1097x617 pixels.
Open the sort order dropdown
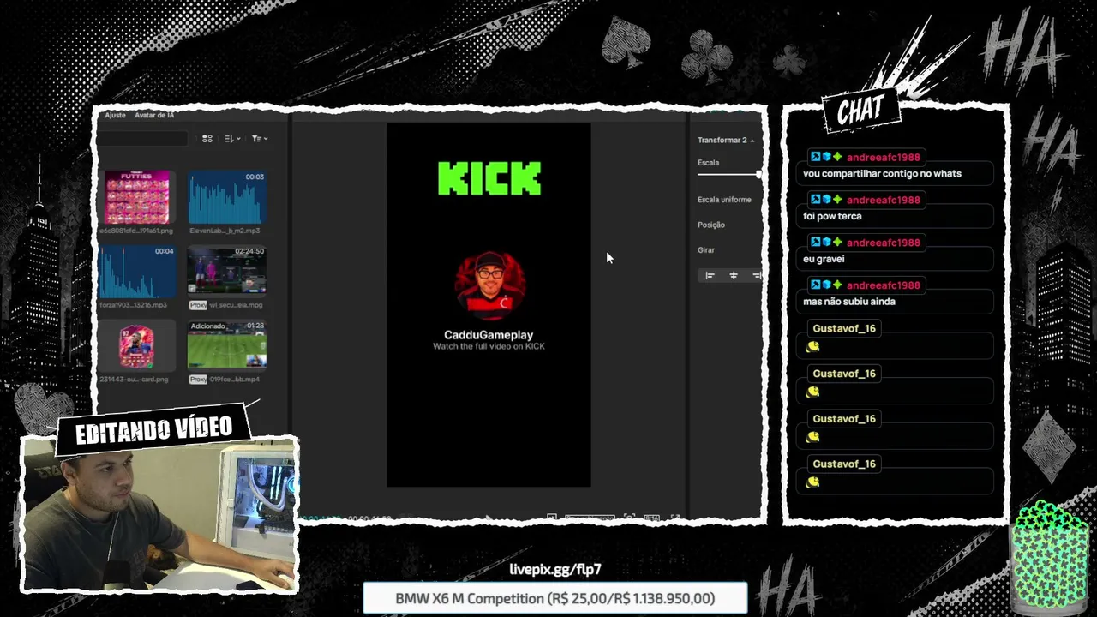click(x=232, y=138)
